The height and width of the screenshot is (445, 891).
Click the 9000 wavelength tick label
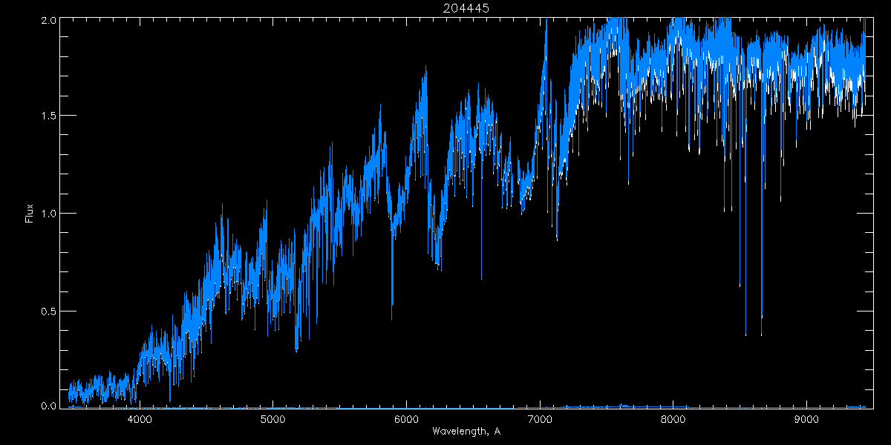806,419
